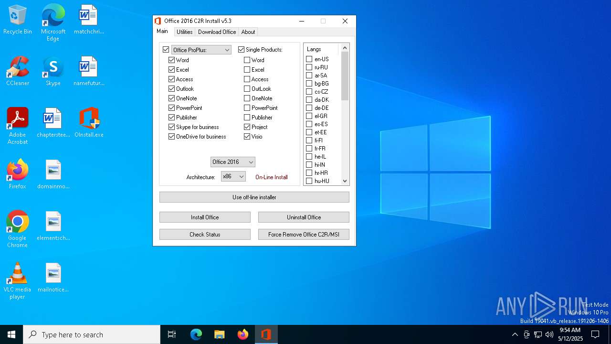Enable the de-DE language checkbox

[309, 108]
